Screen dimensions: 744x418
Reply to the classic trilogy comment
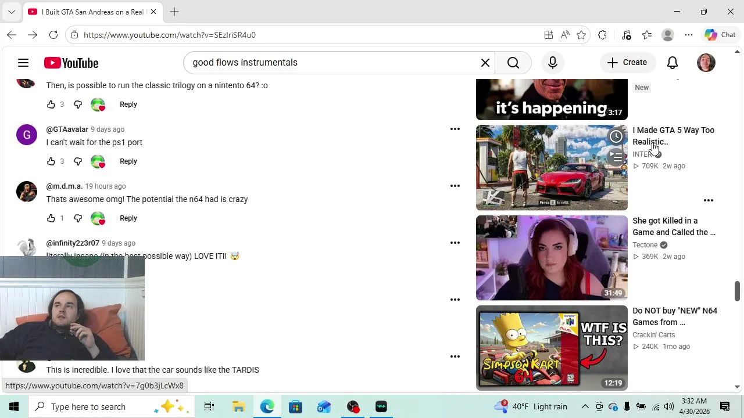(128, 105)
